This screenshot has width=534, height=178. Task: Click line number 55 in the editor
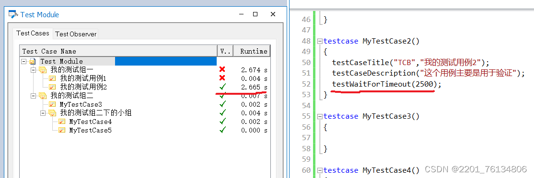point(306,116)
